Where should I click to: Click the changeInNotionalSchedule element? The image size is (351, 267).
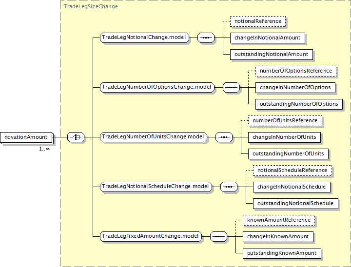tap(292, 187)
